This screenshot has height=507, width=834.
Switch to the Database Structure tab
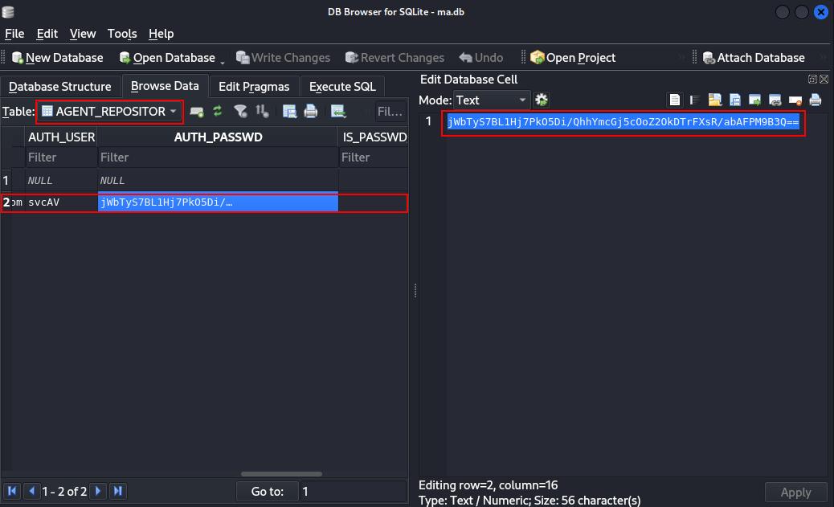(x=60, y=86)
